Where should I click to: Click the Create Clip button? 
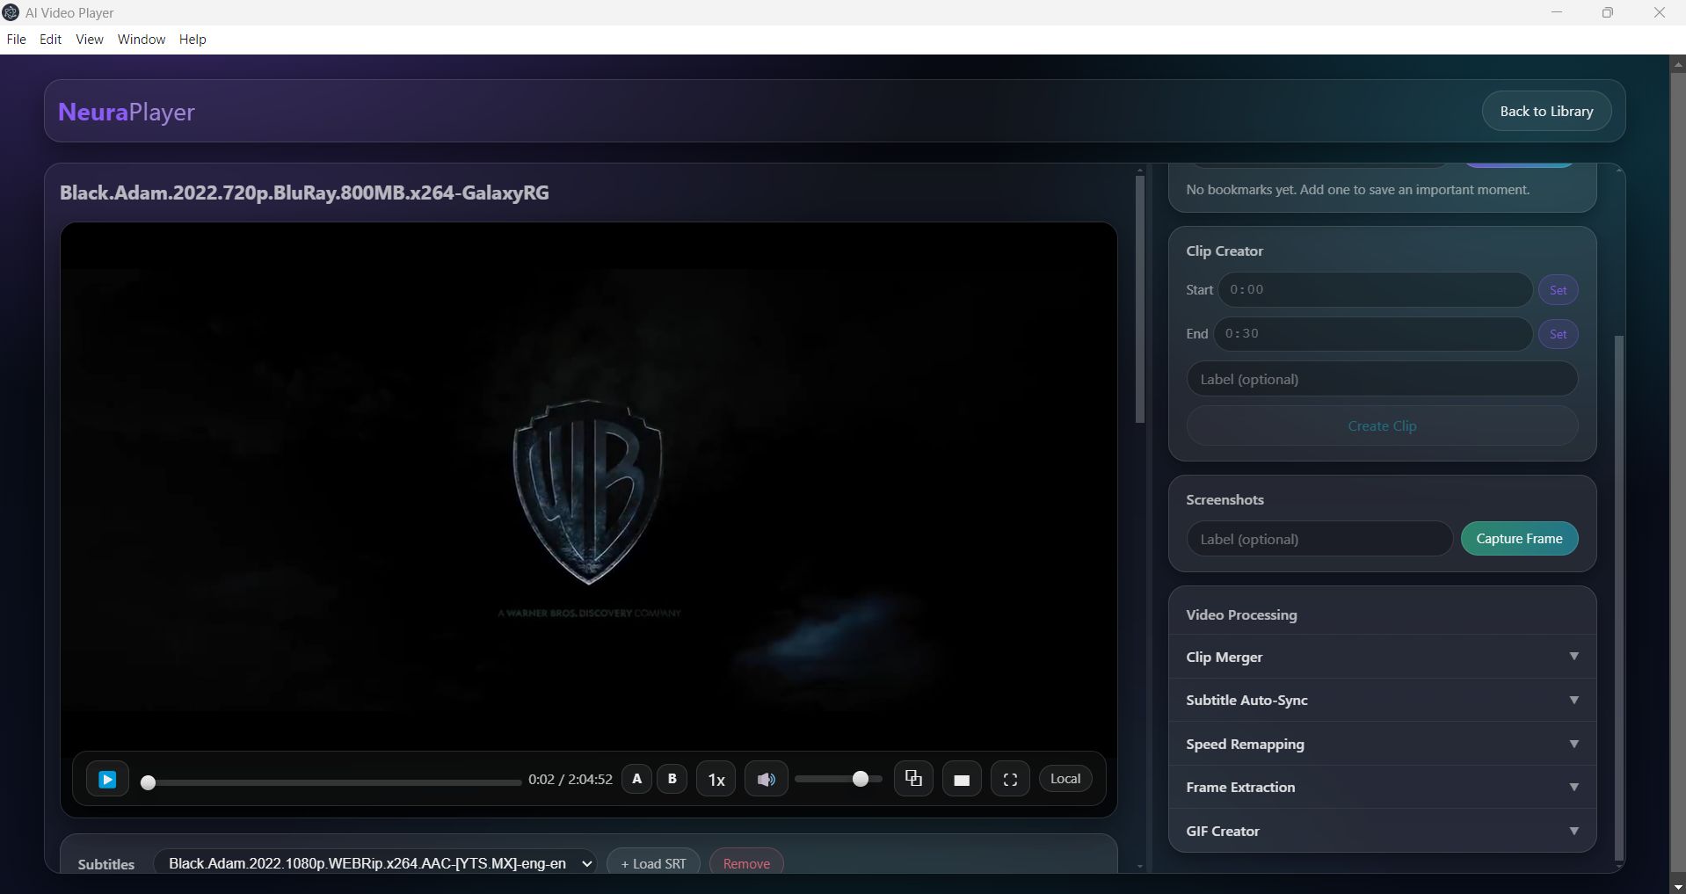click(x=1382, y=426)
